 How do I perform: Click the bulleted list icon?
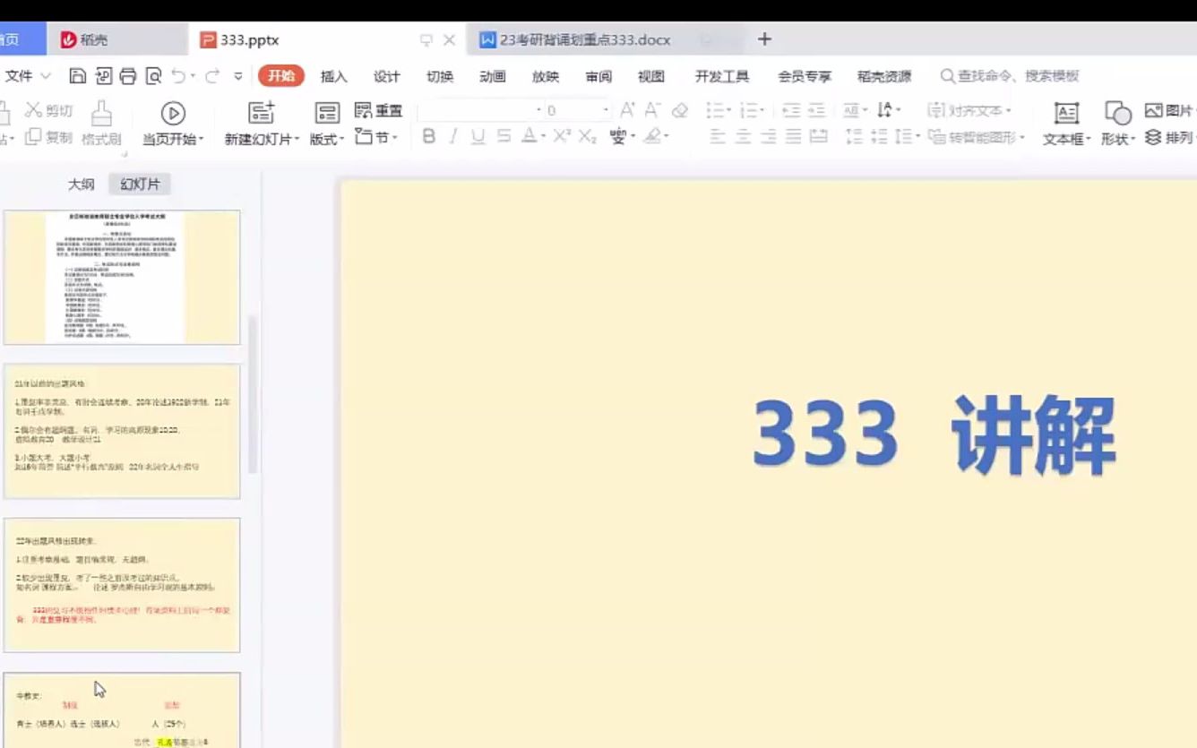715,110
